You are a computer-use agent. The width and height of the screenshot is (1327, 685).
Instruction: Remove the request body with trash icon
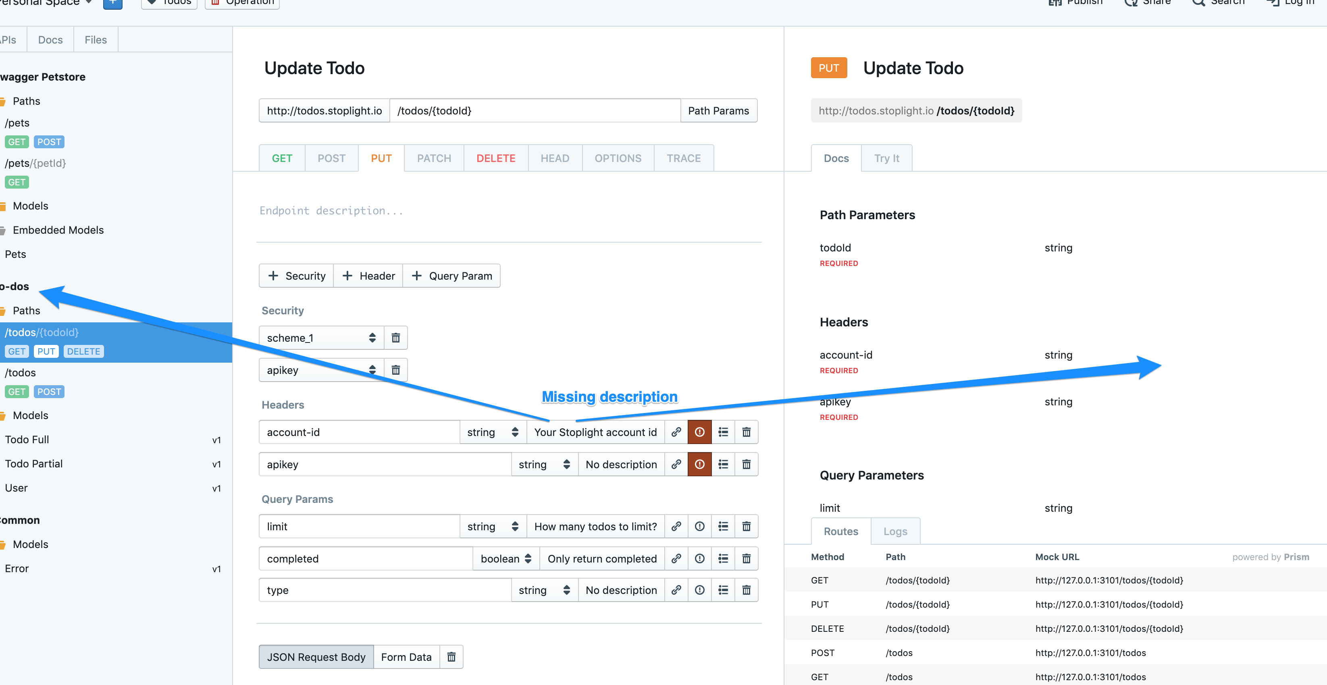[x=451, y=657]
